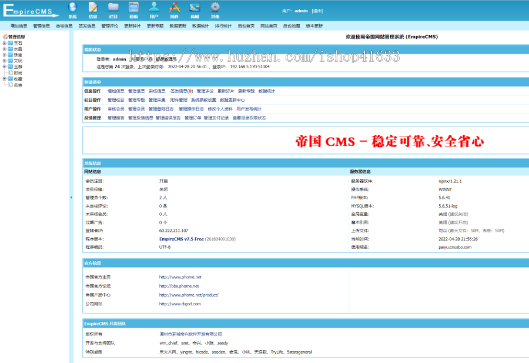The height and width of the screenshot is (363, 529).
Task: Select 更新碎片 in the top submenu bar
Action: click(132, 26)
